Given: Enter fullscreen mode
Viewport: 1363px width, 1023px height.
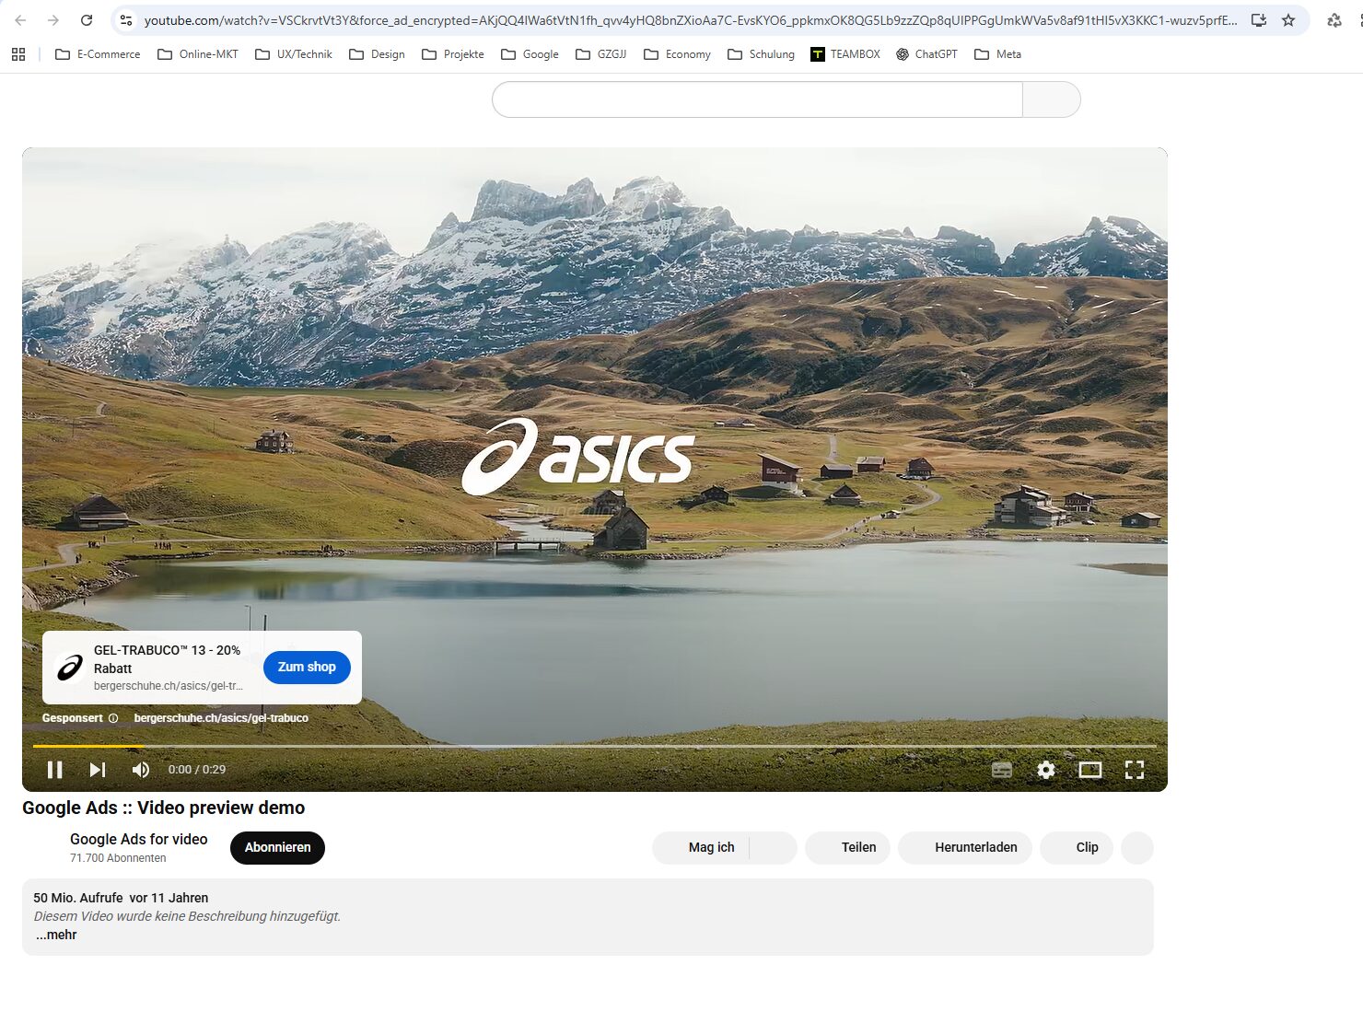Looking at the screenshot, I should coord(1135,770).
